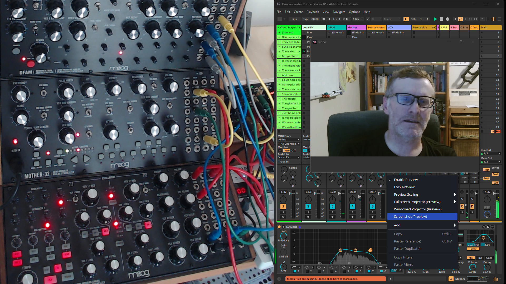Open the All Channels dropdown

[289, 144]
